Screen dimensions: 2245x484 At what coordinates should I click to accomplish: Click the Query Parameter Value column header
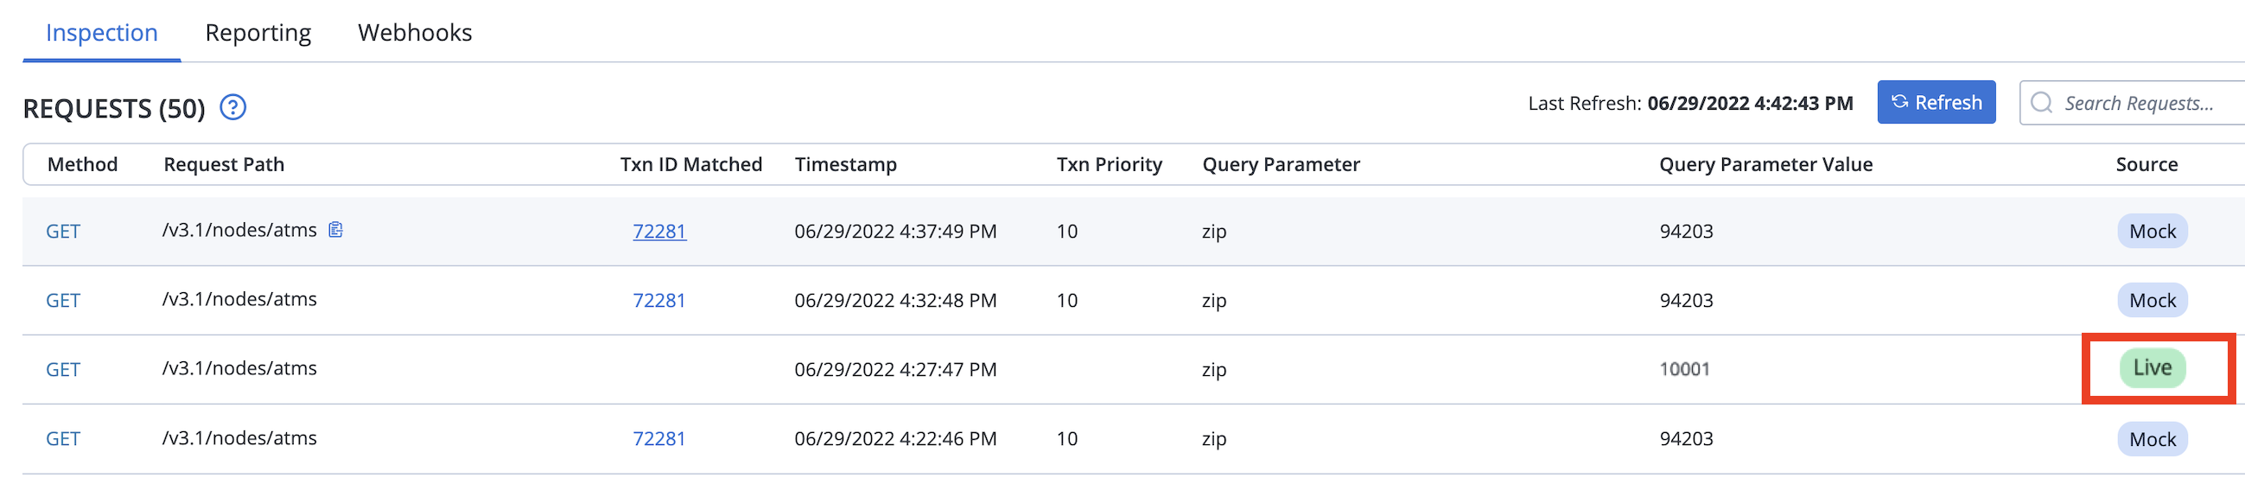coord(1765,164)
